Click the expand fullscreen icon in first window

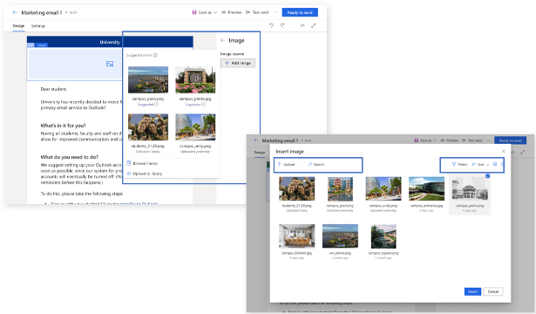314,25
